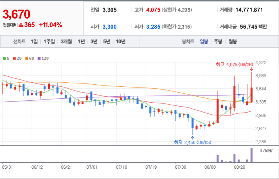Click the 시가 3,300 value
This screenshot has width=279, height=179.
click(110, 27)
